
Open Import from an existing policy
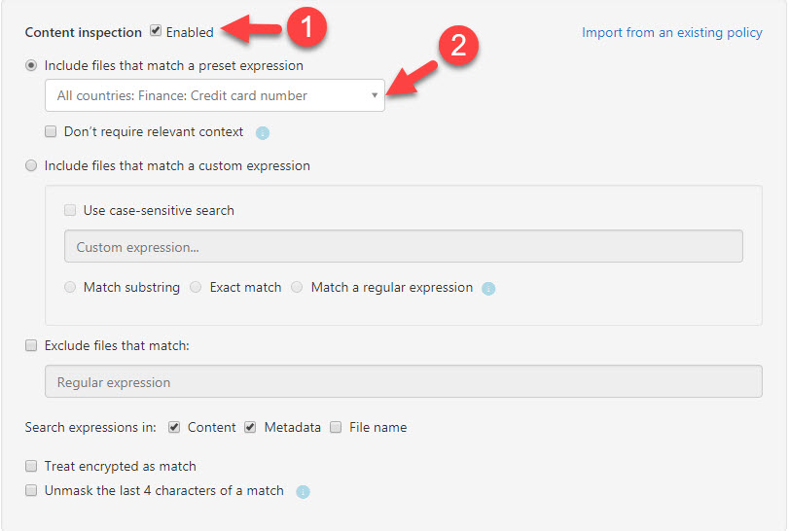tap(671, 32)
